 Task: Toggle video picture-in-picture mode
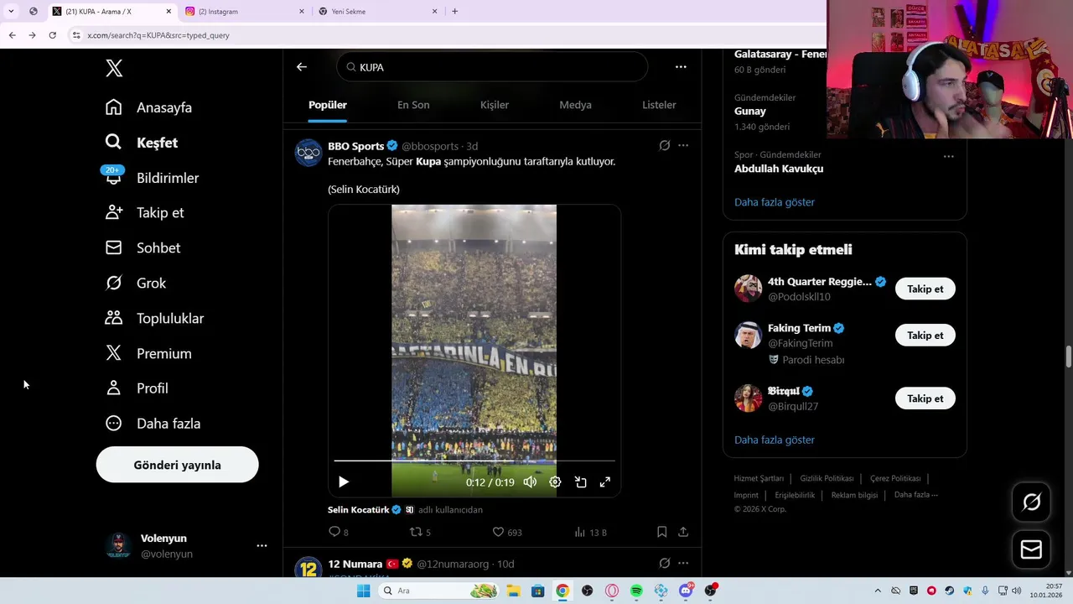point(580,482)
